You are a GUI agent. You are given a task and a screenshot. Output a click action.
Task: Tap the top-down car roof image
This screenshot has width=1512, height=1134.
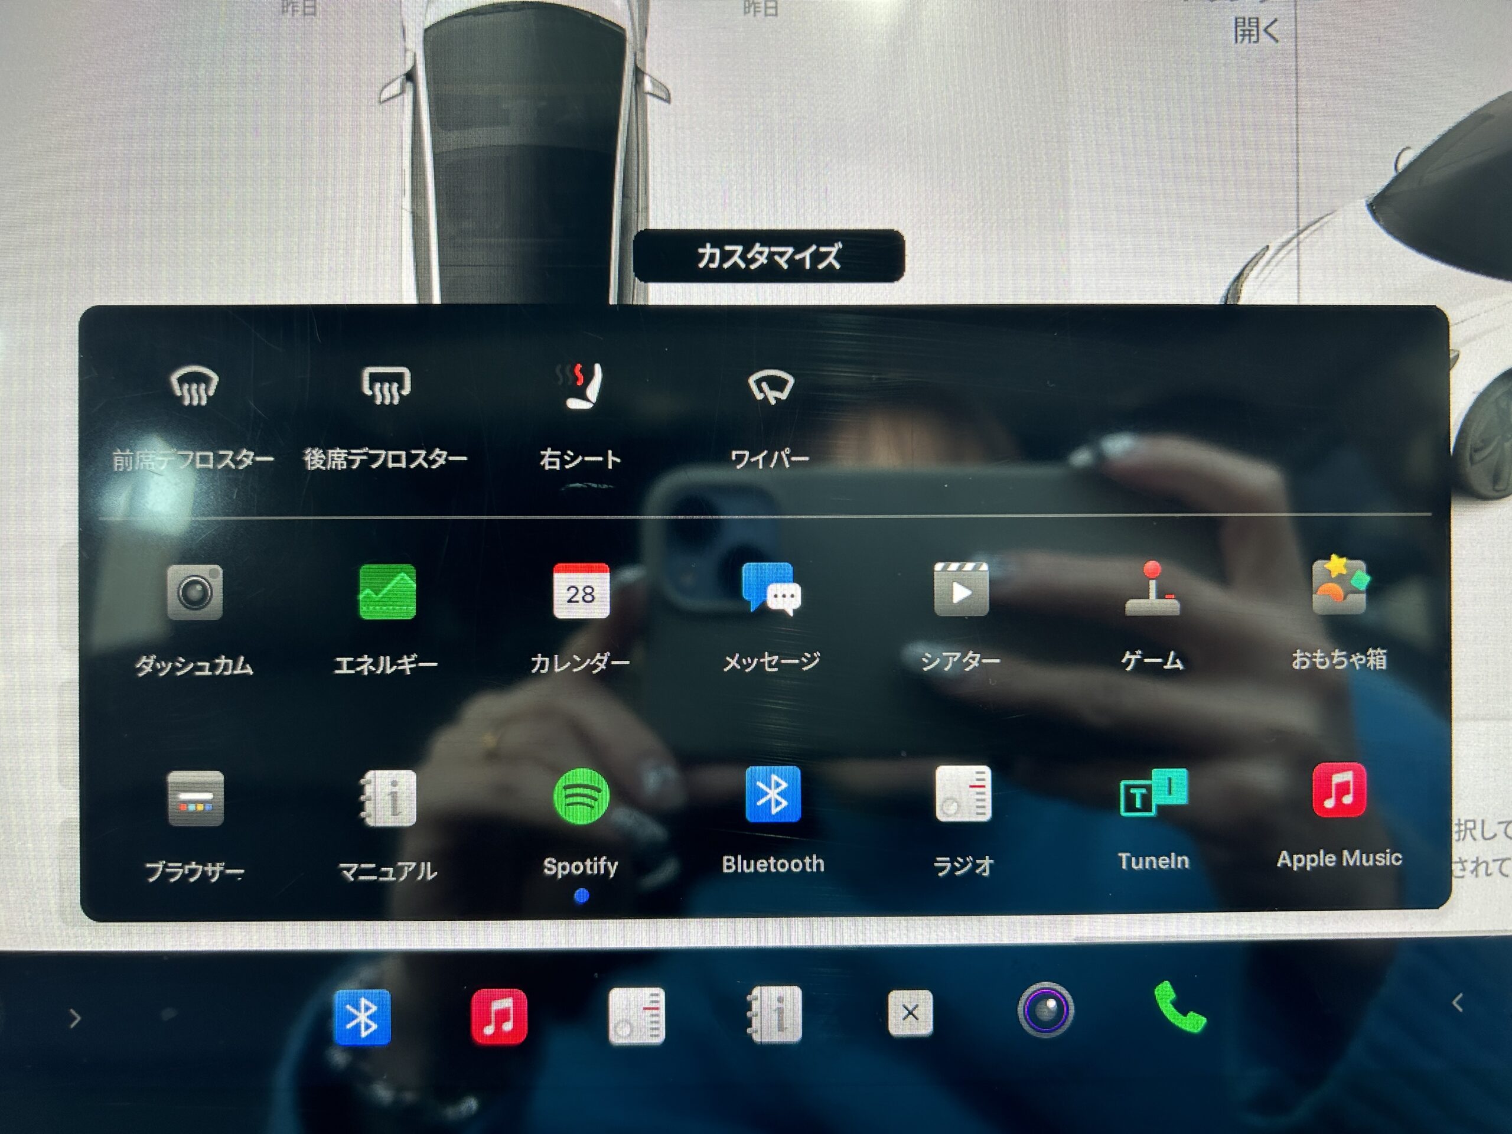click(x=525, y=151)
